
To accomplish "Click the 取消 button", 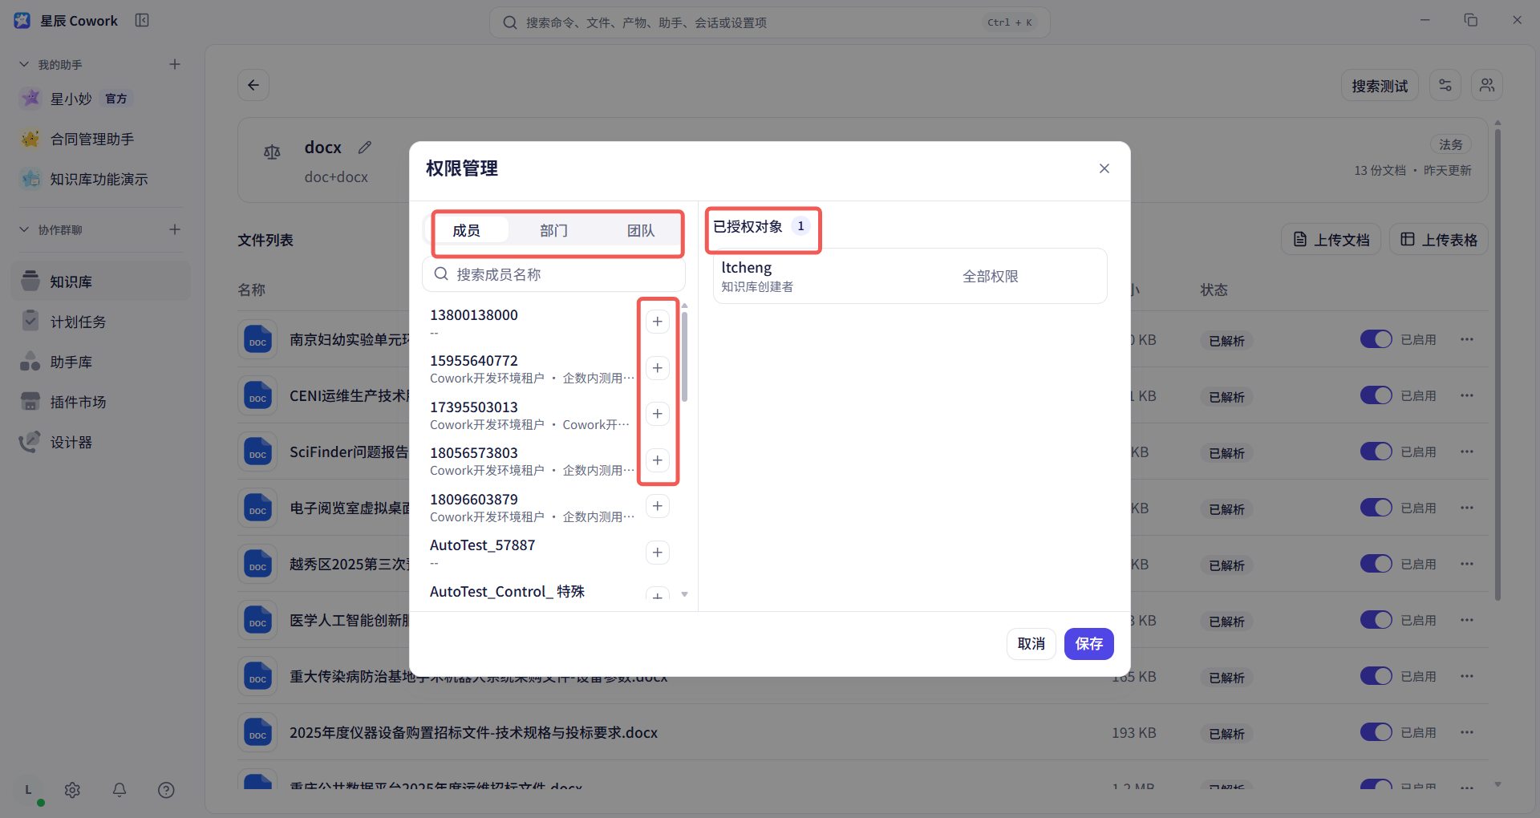I will point(1031,644).
